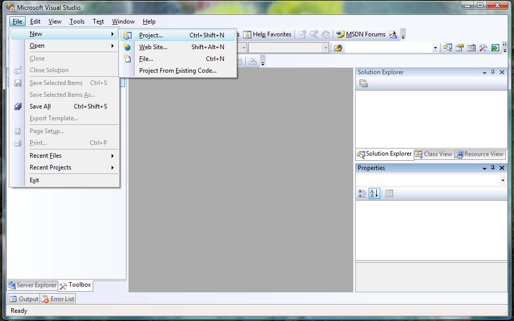Click the Help Favorites star icon
Viewport: 514px width, 321px height.
247,34
